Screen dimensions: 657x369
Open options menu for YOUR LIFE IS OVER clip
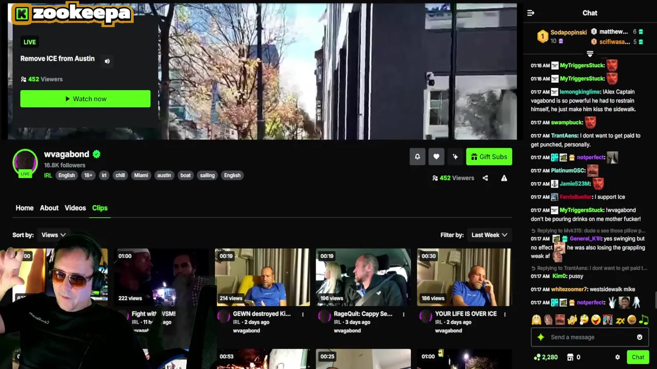[x=505, y=314]
